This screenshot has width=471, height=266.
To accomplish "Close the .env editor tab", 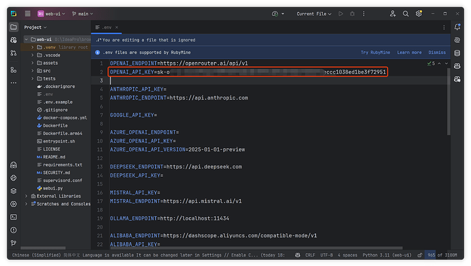I will click(117, 27).
